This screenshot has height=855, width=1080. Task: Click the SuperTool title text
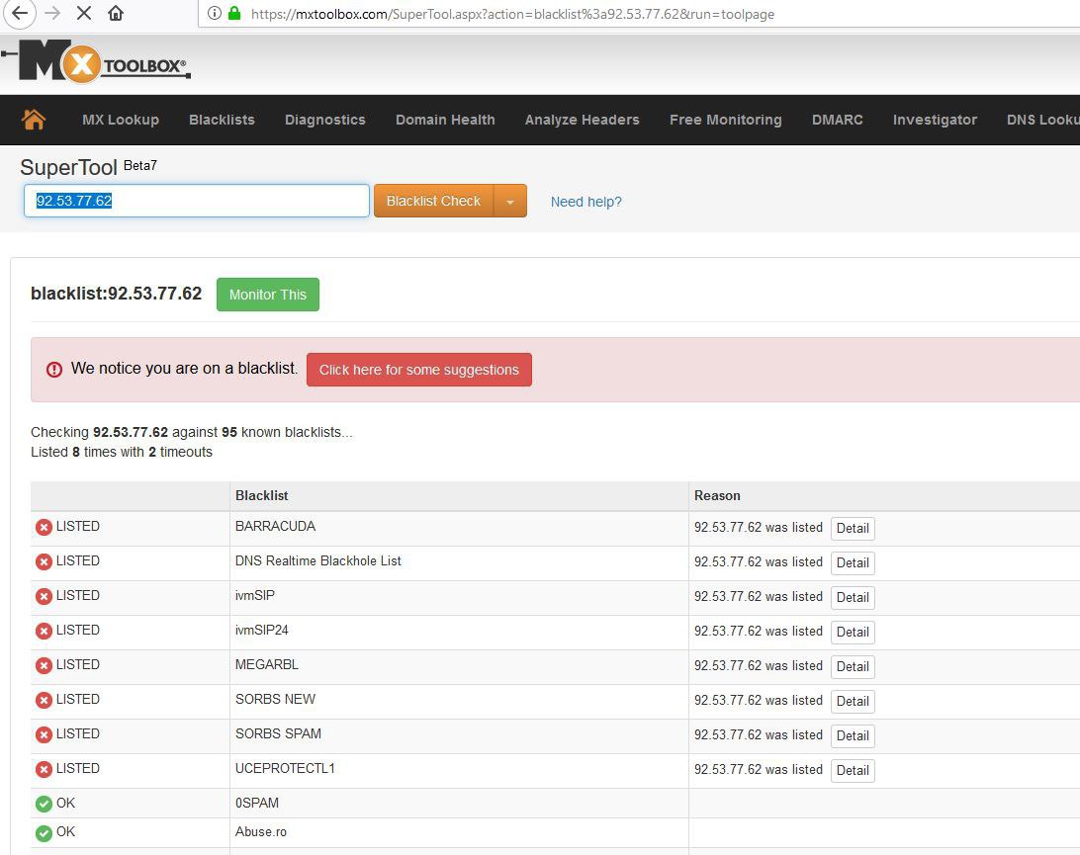point(69,167)
